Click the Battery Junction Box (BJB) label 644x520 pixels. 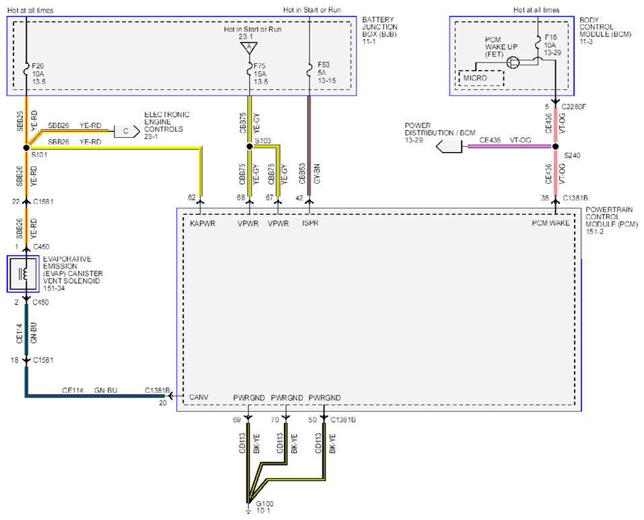[x=380, y=30]
